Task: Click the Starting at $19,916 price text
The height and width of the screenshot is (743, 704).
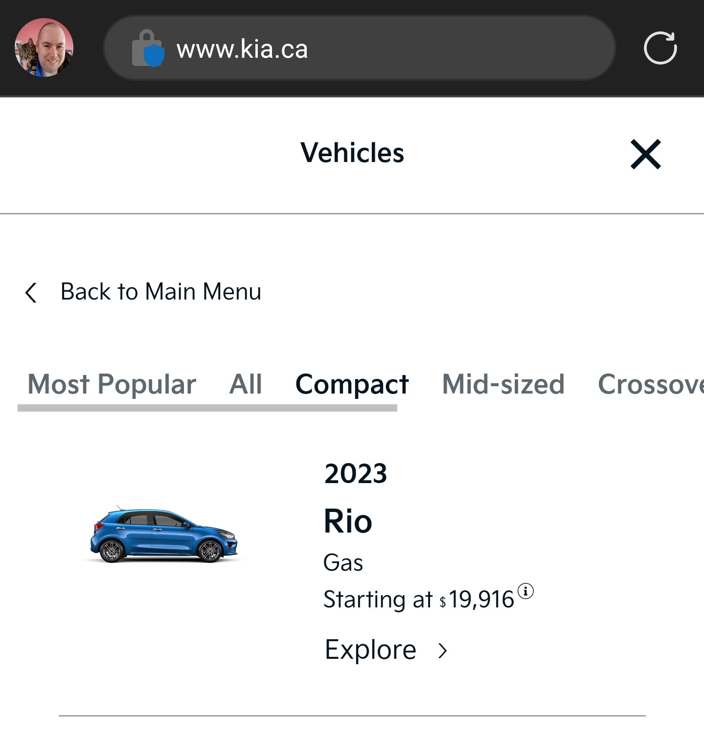Action: coord(419,599)
